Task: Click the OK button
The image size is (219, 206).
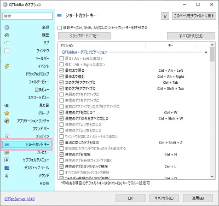Action: click(130, 198)
